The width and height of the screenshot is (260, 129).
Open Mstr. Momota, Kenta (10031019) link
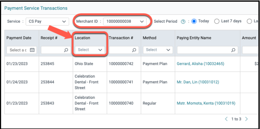206,103
